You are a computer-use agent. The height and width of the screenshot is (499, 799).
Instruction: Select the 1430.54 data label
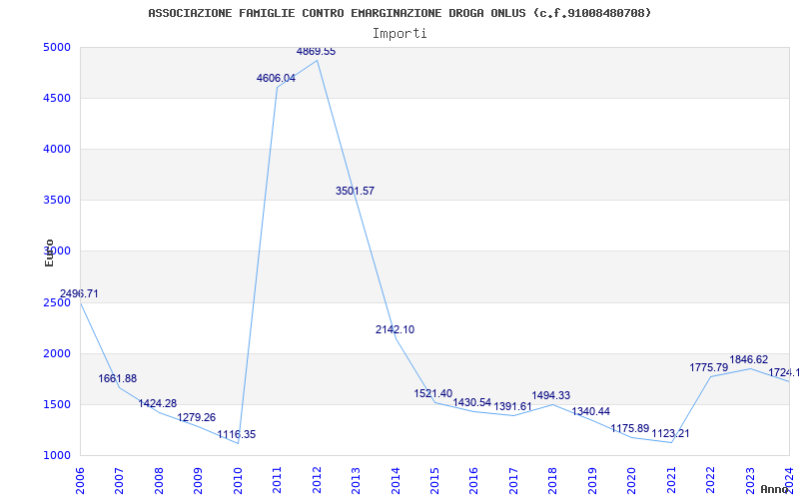pyautogui.click(x=472, y=403)
